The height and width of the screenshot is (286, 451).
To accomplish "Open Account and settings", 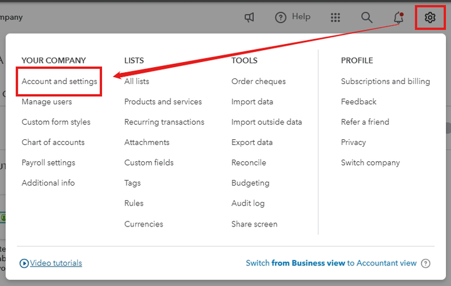I will click(x=60, y=82).
